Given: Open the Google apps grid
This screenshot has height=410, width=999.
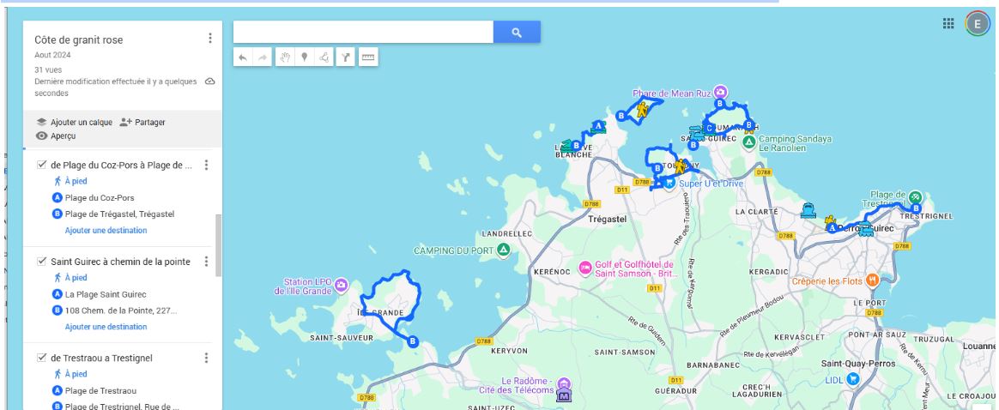Looking at the screenshot, I should click(x=948, y=23).
